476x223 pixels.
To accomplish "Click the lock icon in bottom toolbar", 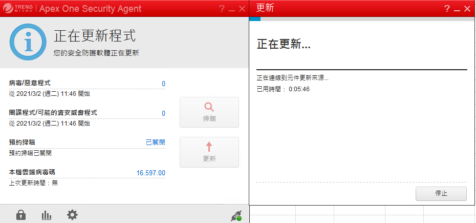I will click(21, 215).
